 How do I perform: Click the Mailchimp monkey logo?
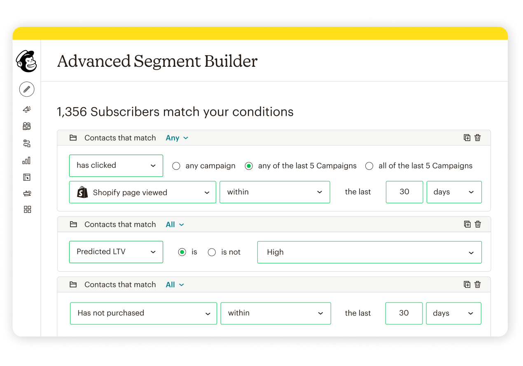(26, 61)
